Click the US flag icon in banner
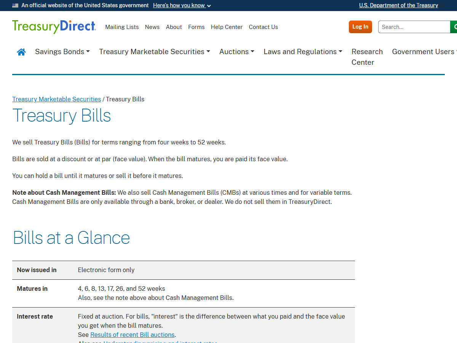457x343 pixels. point(15,5)
